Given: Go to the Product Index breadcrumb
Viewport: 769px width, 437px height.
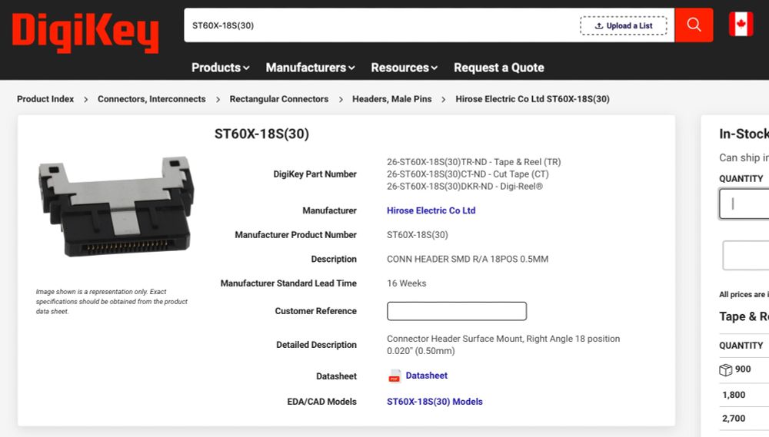Looking at the screenshot, I should point(45,99).
